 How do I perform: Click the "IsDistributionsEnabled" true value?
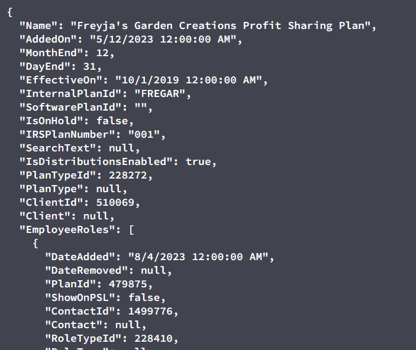[x=198, y=162]
